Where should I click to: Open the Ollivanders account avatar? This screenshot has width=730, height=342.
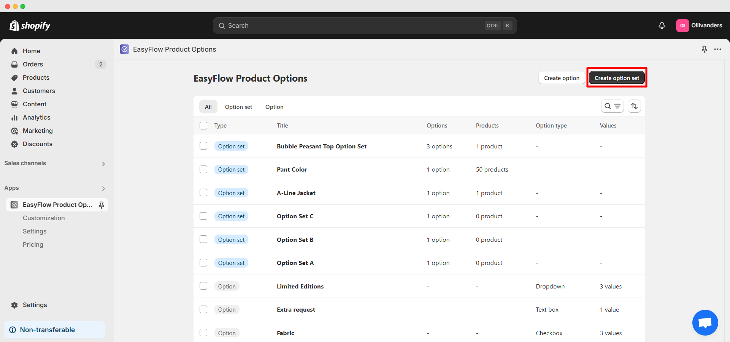tap(682, 25)
